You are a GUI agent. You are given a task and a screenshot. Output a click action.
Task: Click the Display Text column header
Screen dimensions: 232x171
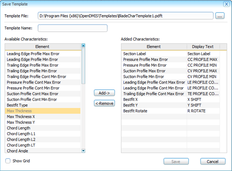203,47
